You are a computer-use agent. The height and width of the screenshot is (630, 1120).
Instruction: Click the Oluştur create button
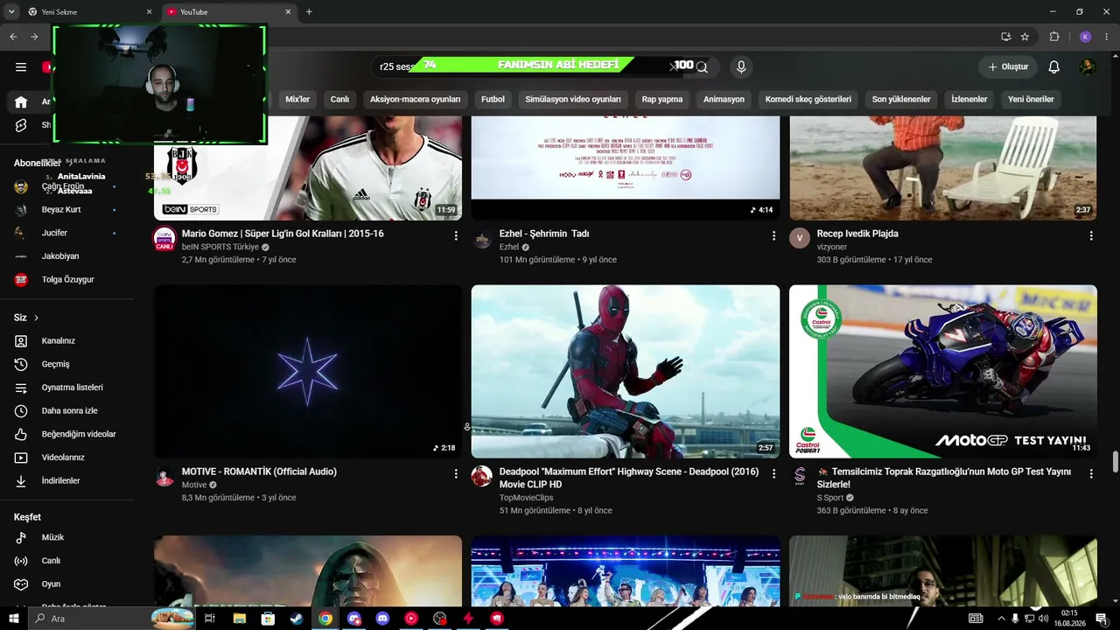(x=1008, y=67)
